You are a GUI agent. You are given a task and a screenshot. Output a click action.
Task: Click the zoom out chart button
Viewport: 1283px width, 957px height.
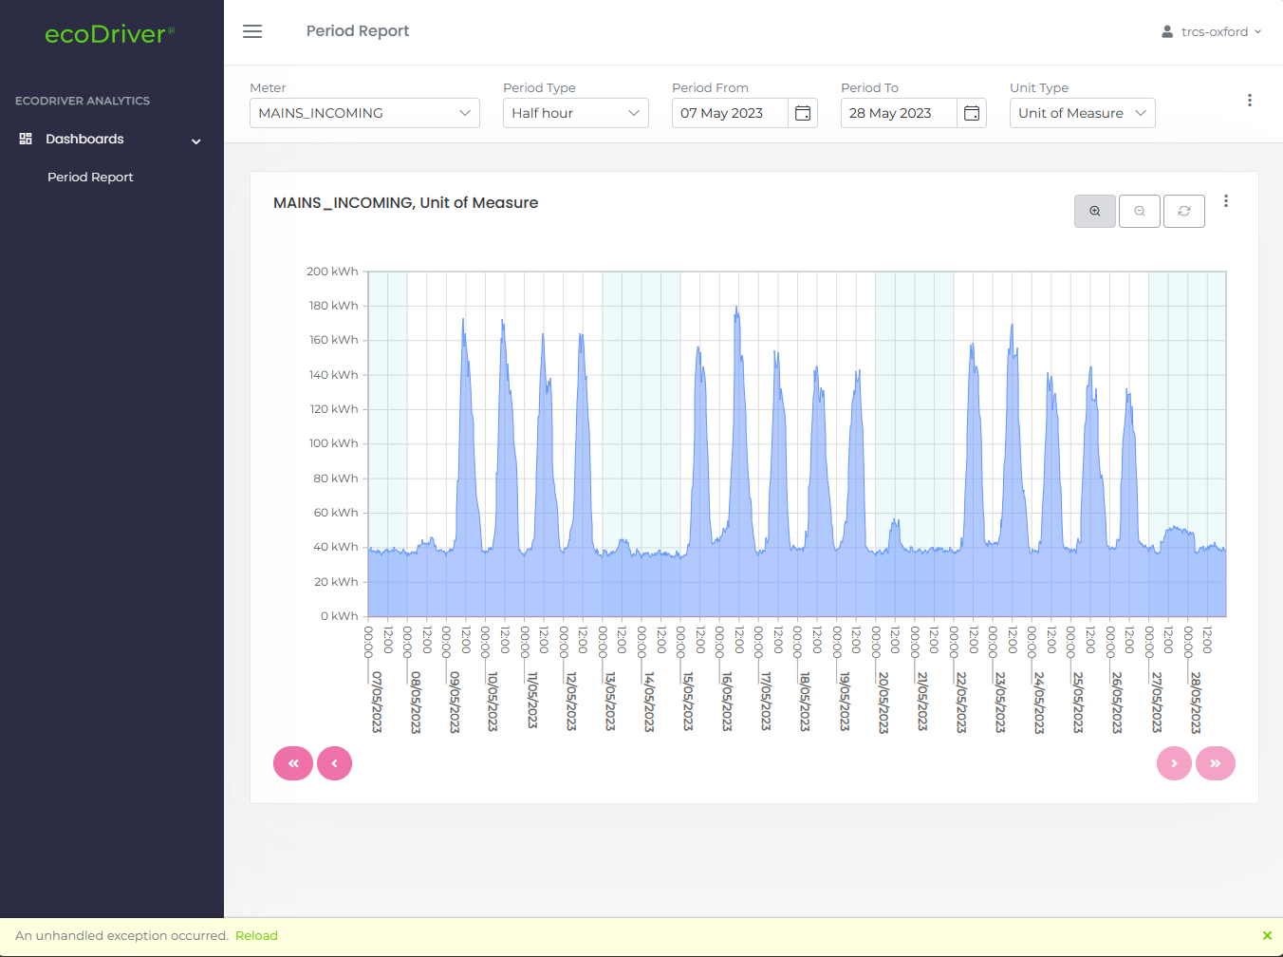[x=1140, y=211]
